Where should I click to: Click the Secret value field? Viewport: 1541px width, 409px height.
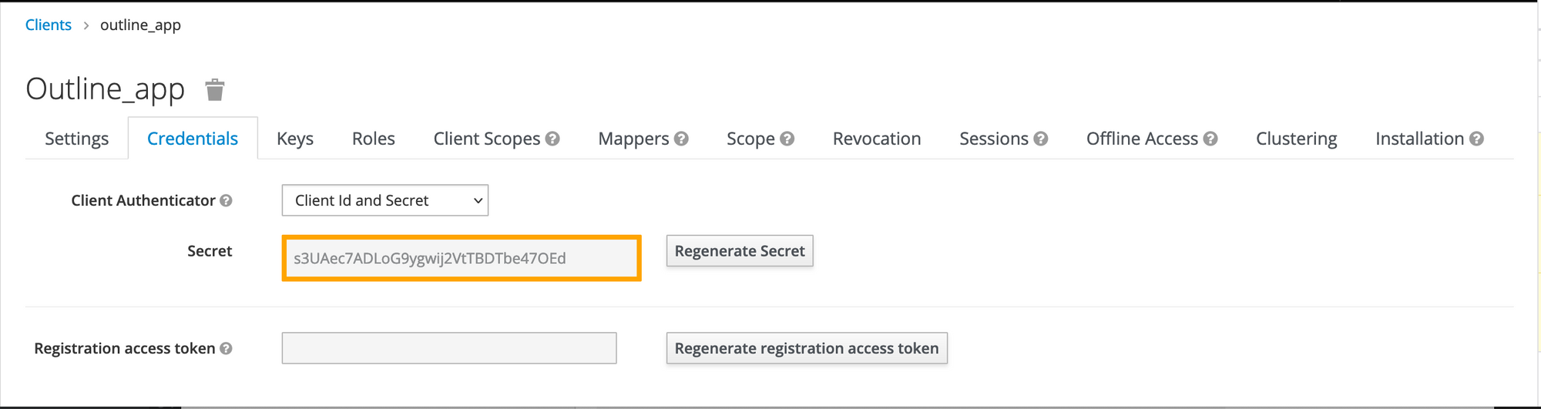point(462,258)
